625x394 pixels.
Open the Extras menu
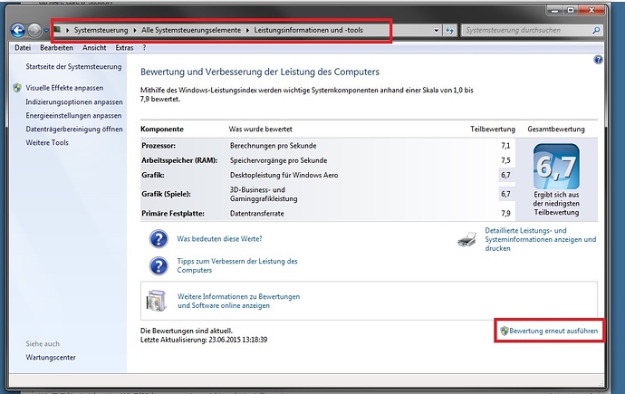(124, 48)
